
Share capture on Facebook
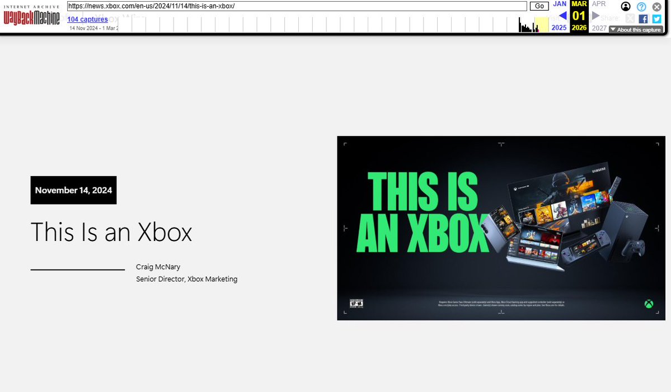[643, 19]
